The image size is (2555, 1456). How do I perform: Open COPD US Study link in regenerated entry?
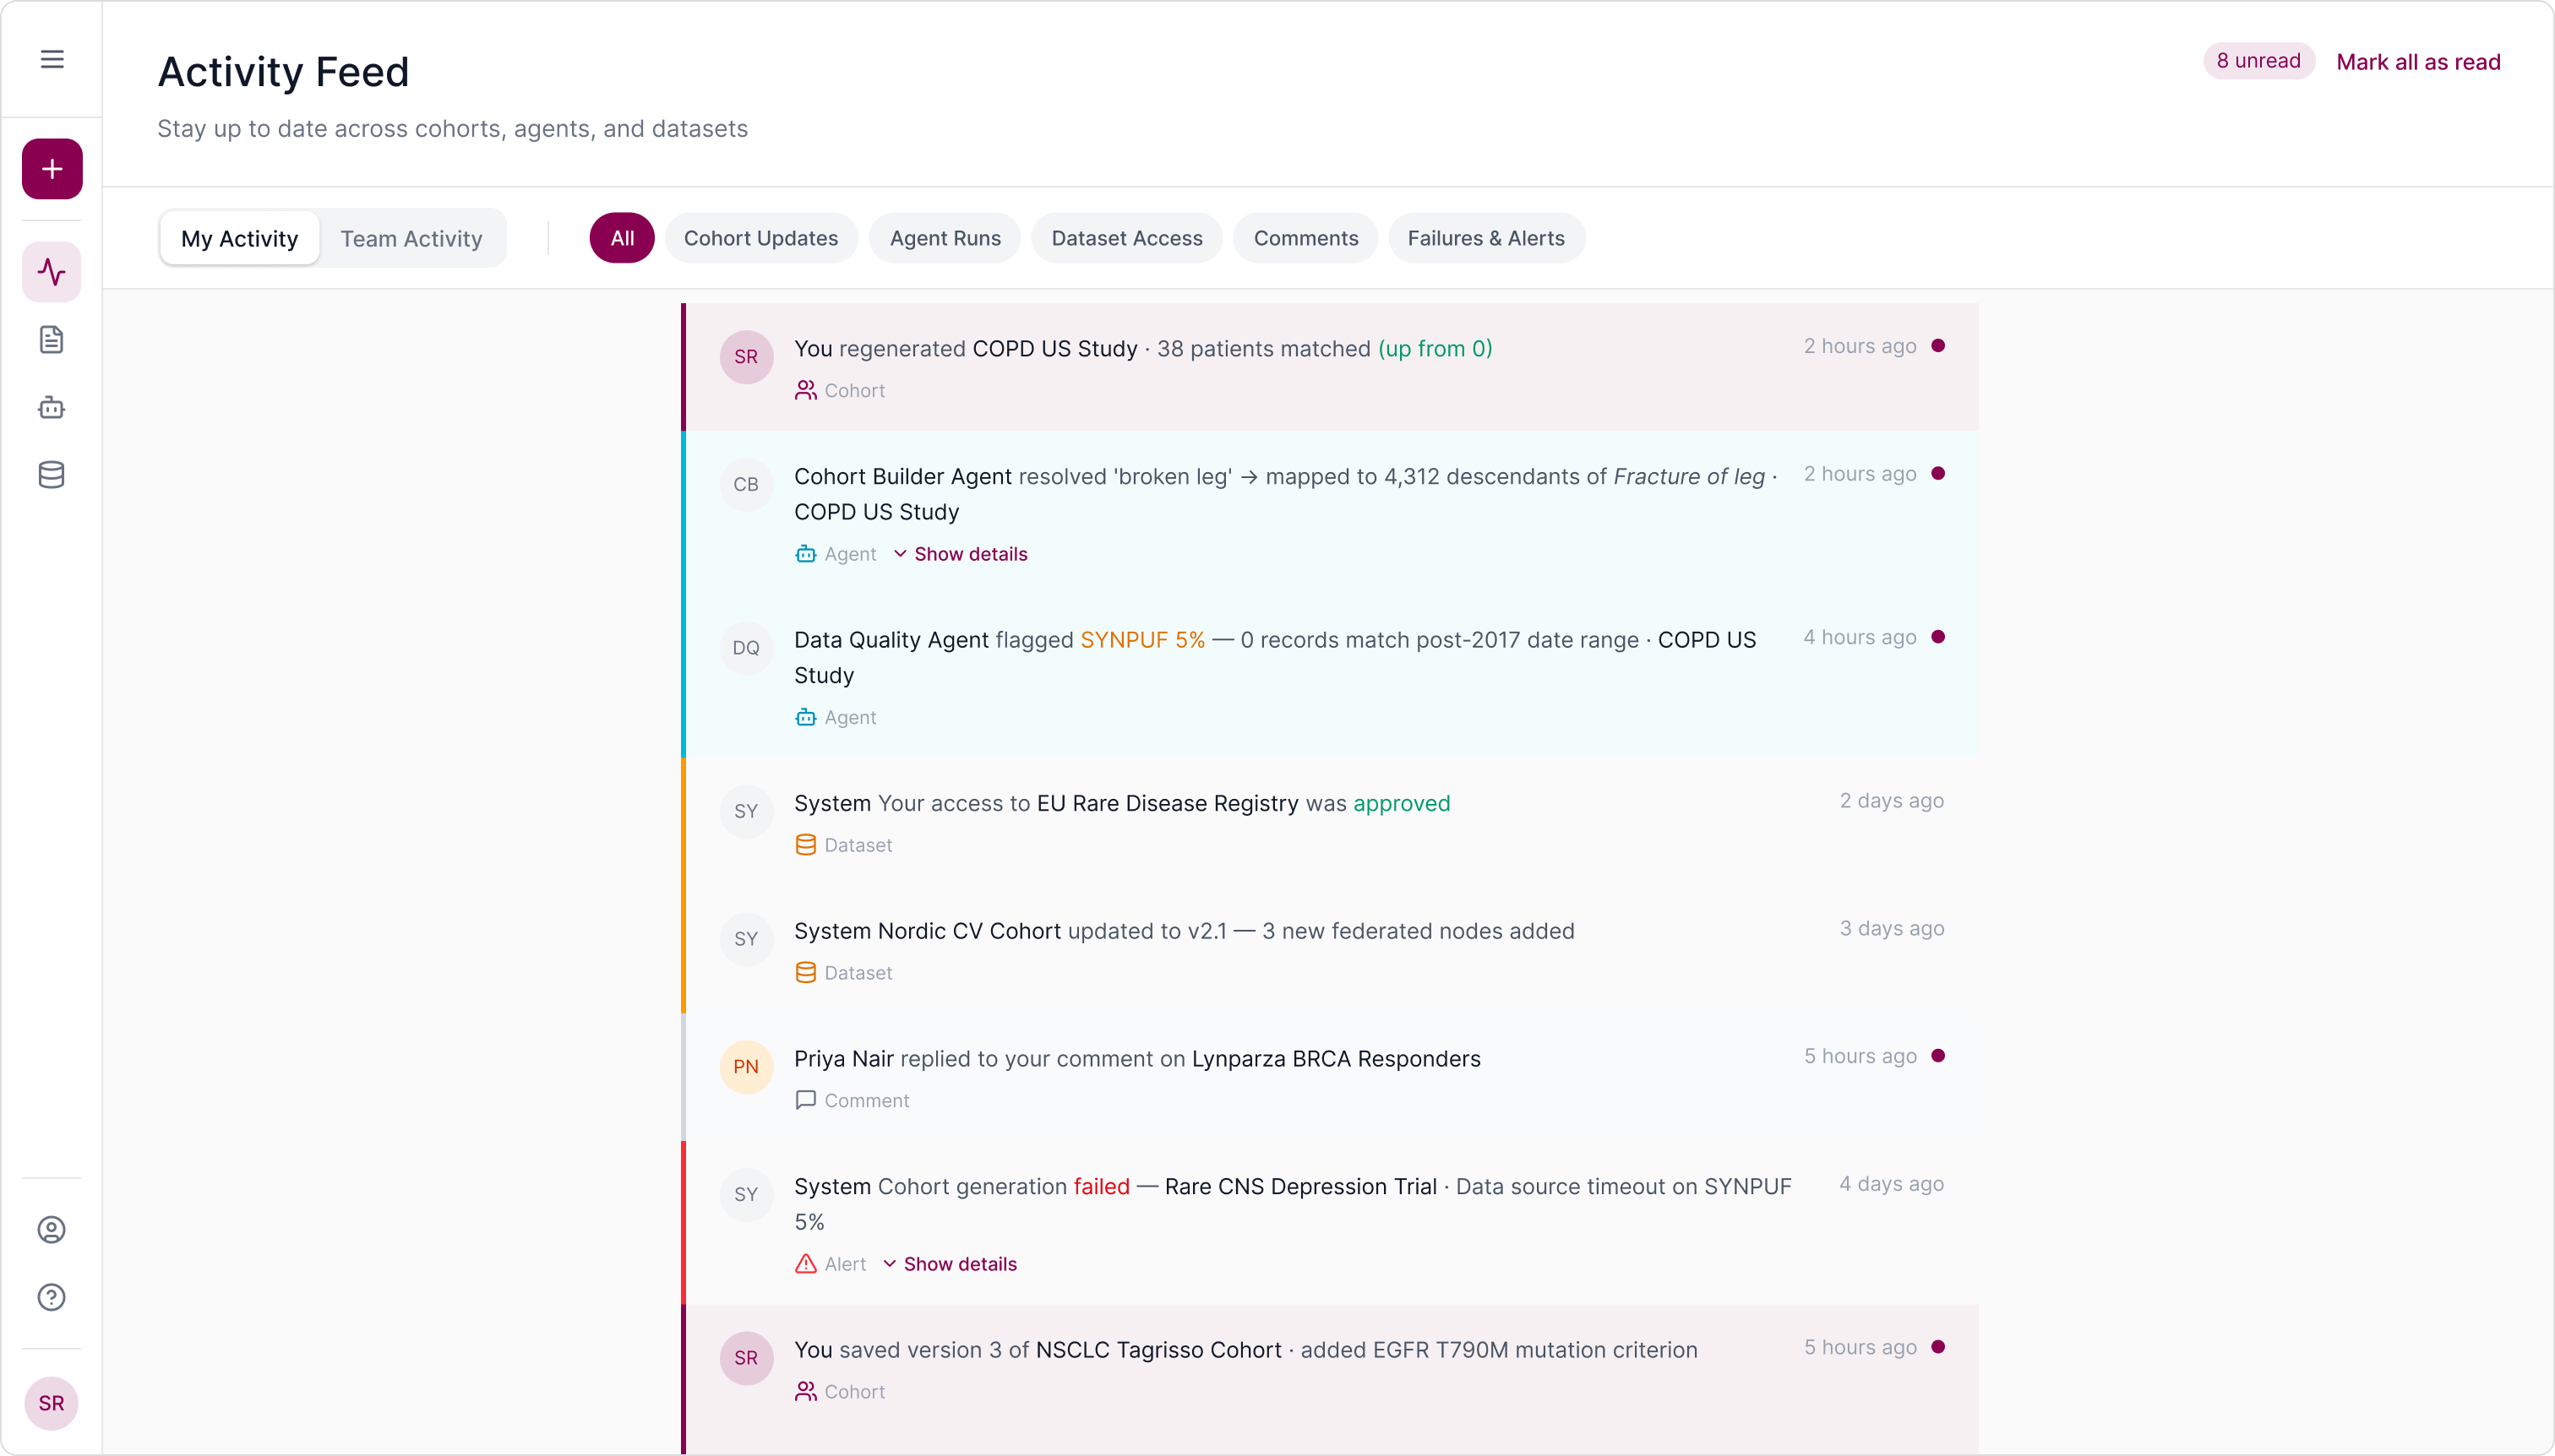[x=1054, y=349]
